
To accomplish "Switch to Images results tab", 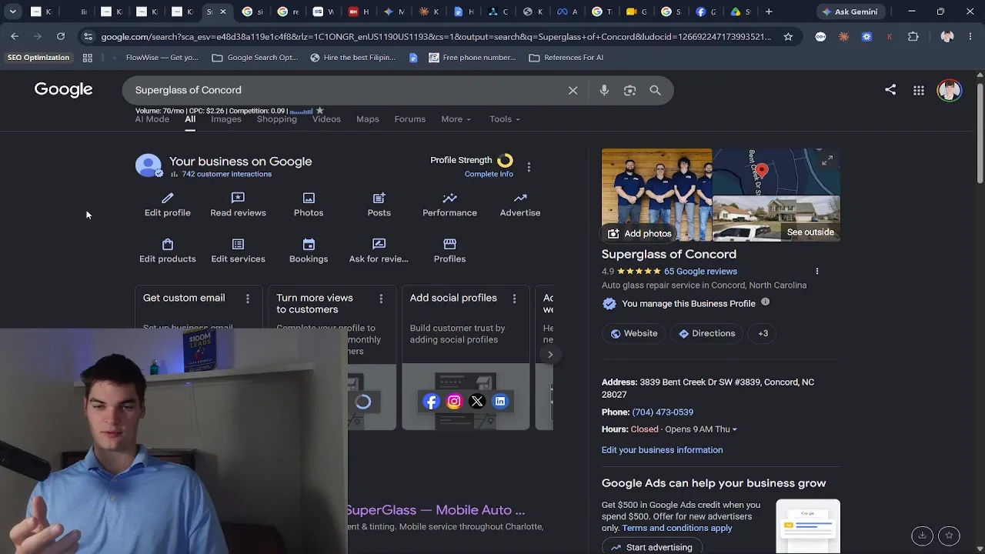I will click(226, 119).
